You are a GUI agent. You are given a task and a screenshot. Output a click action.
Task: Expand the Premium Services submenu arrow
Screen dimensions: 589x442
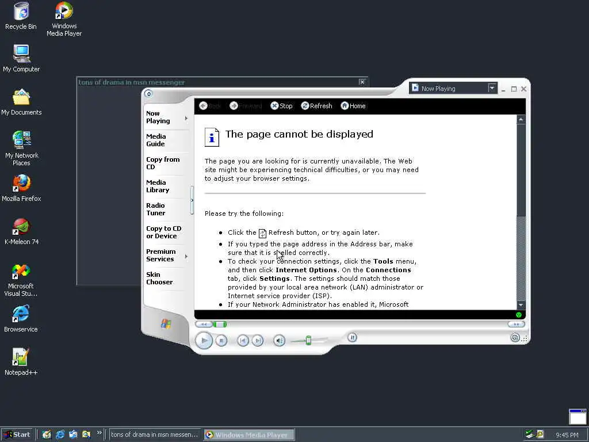(x=186, y=256)
